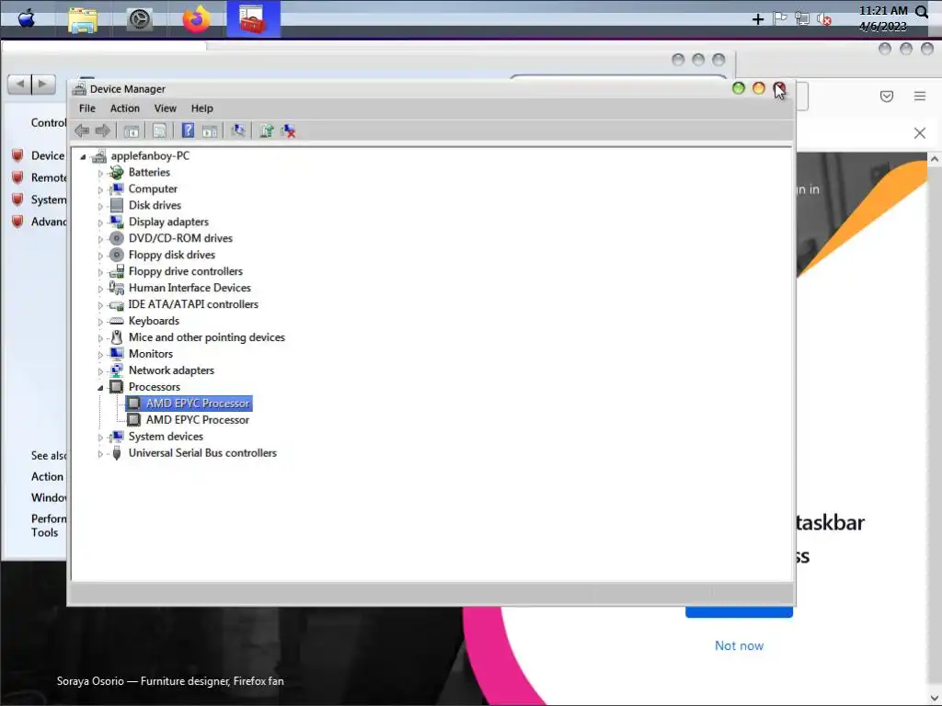Screen dimensions: 942x706
Task: Click the muted volume speaker icon
Action: pos(824,19)
